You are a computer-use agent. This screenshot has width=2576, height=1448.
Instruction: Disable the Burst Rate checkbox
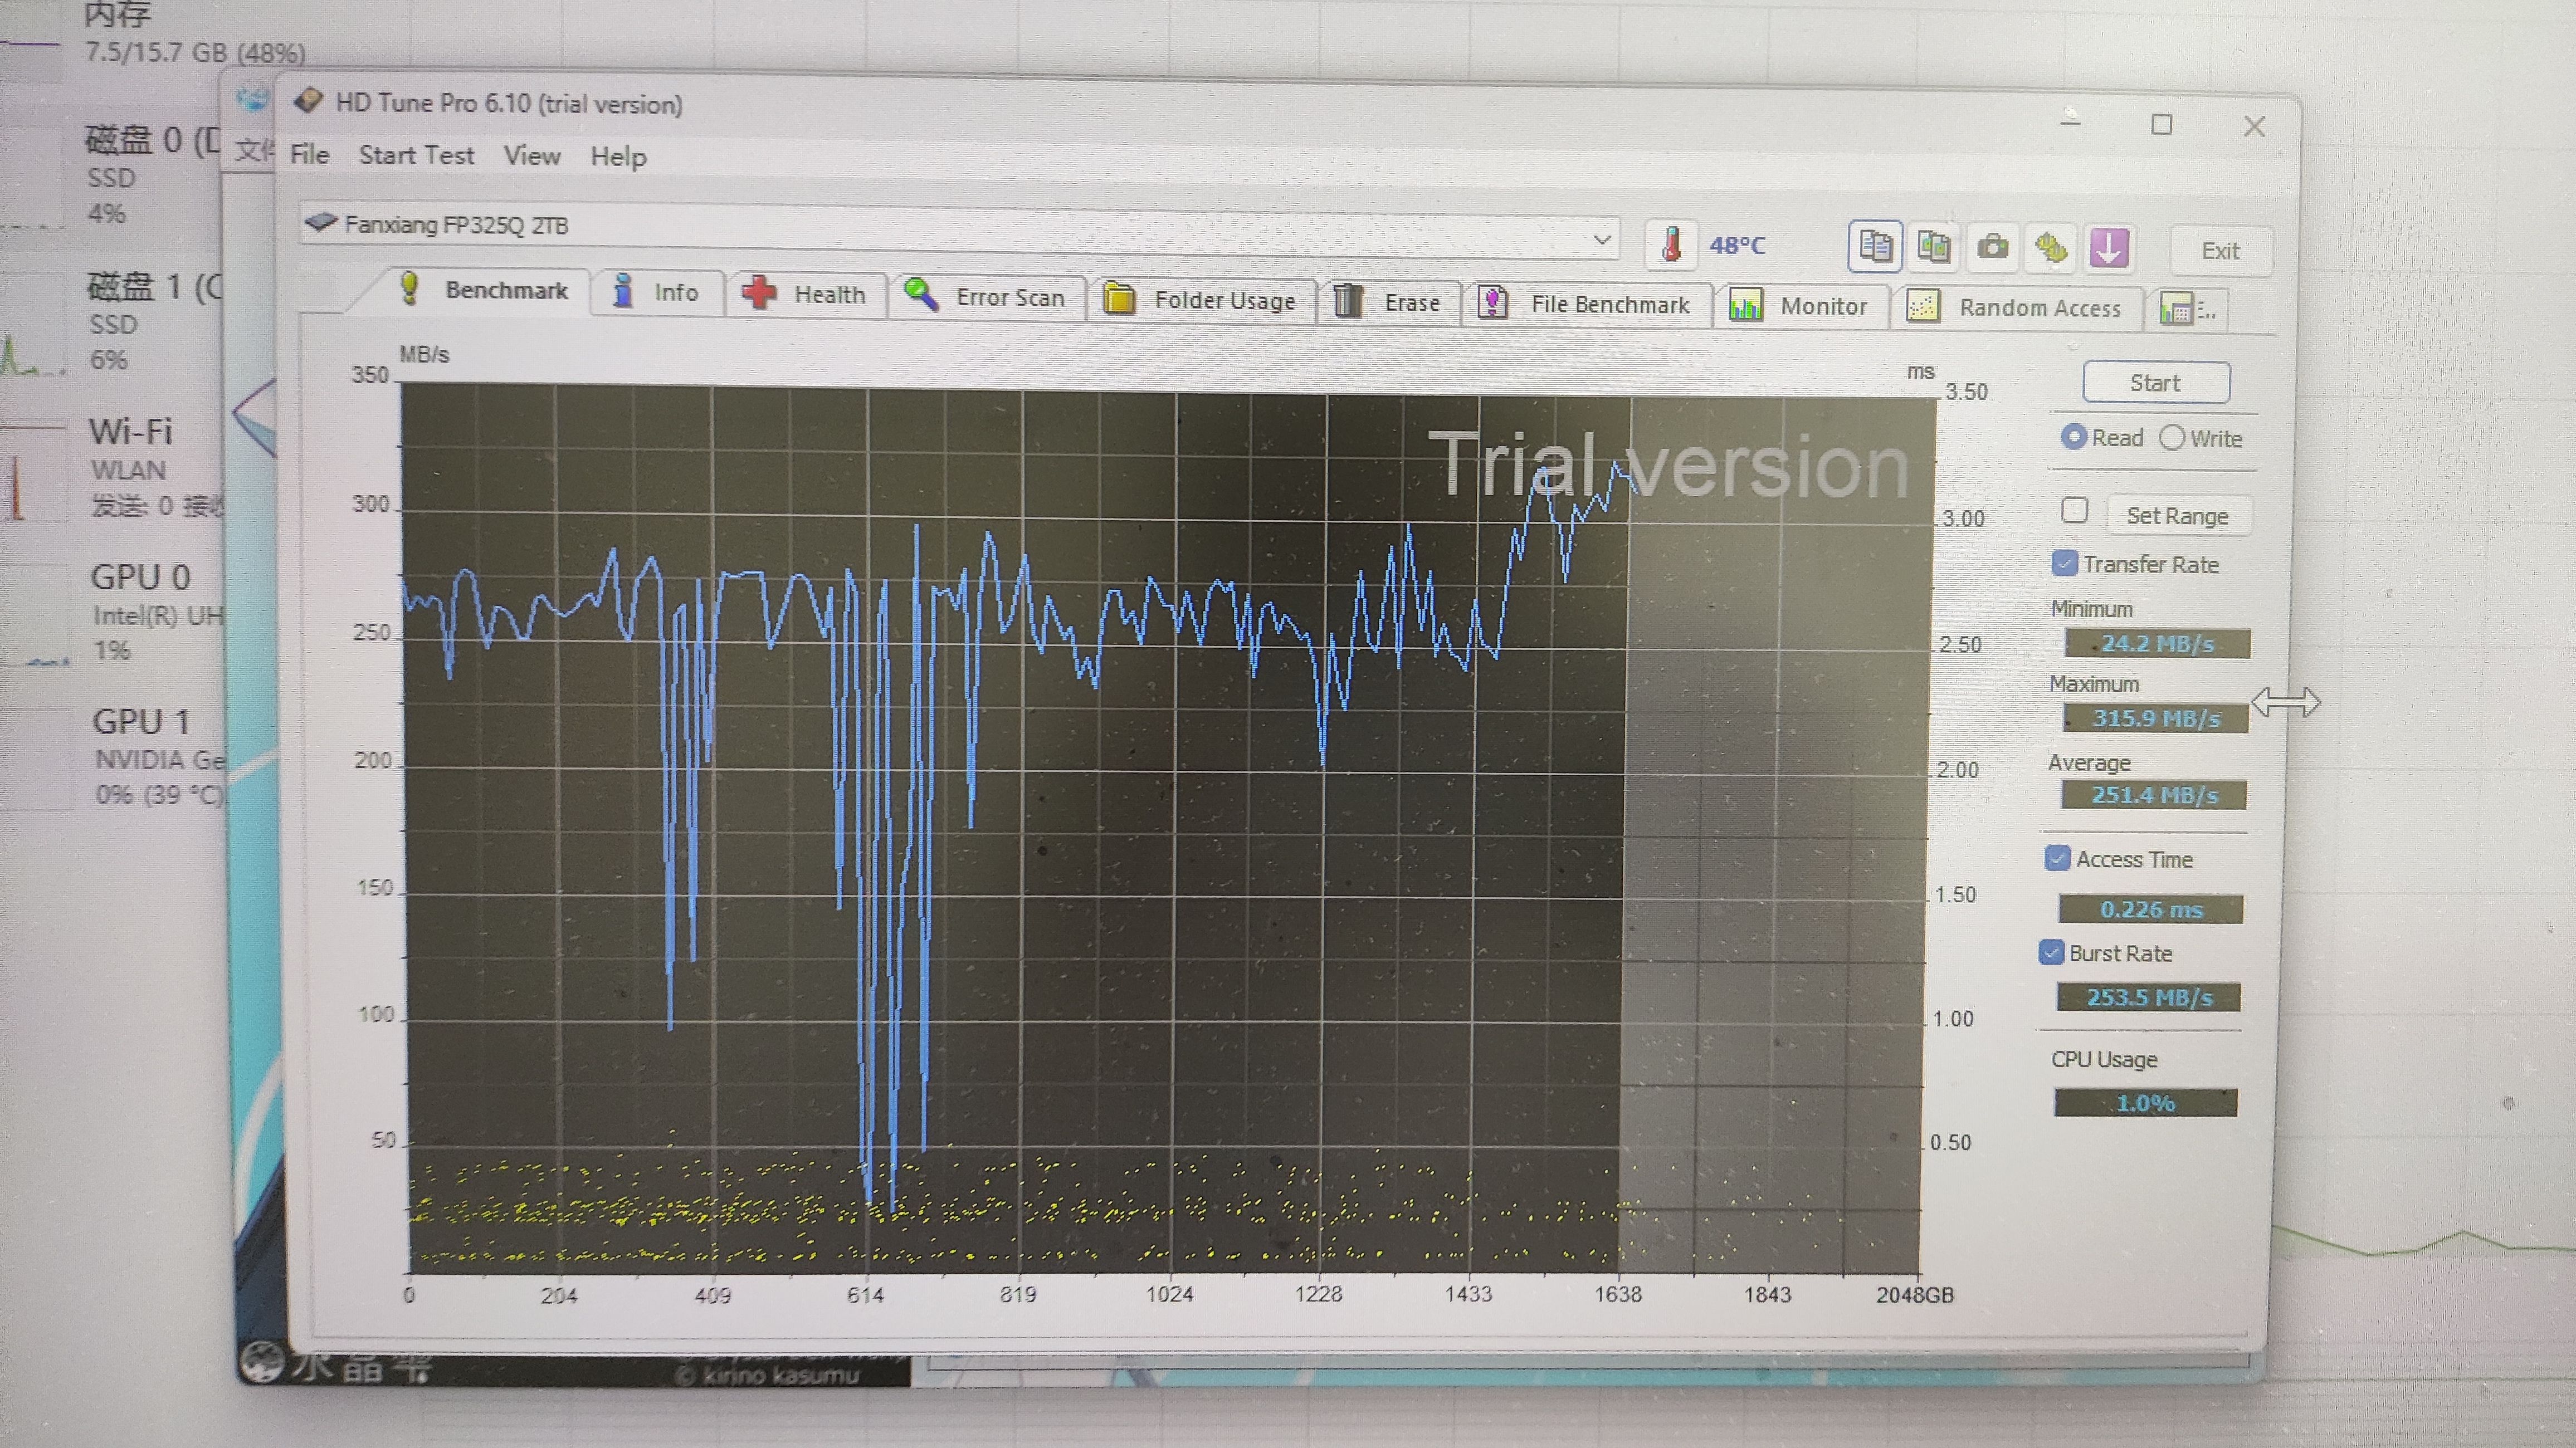2051,952
